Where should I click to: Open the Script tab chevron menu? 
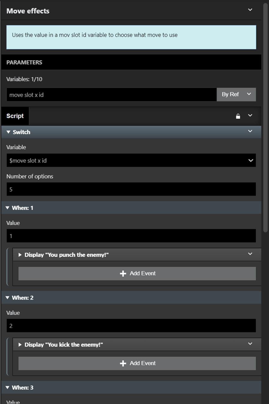point(250,116)
